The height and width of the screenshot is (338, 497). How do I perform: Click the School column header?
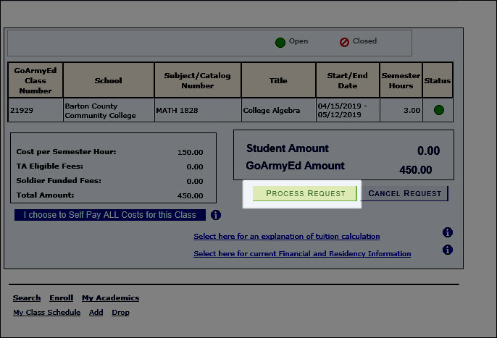pos(109,80)
